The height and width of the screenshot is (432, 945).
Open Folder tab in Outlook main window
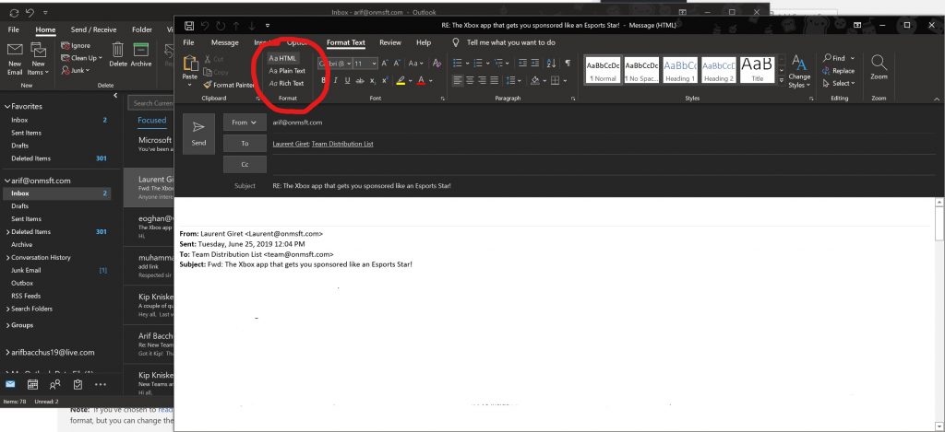142,29
